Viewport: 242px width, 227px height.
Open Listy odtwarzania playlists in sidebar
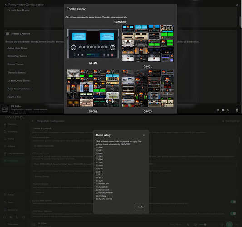tap(14, 153)
